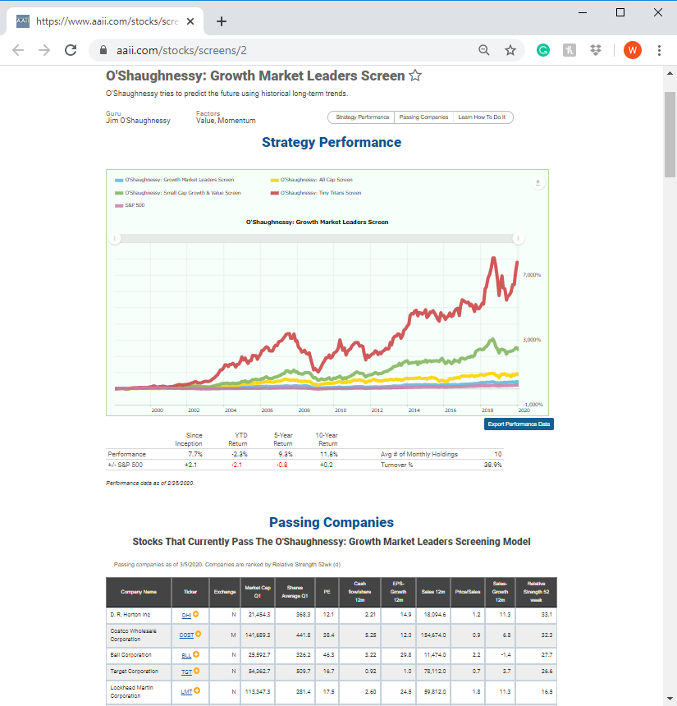Bookmark page with the address bar star
677x706 pixels.
point(510,50)
